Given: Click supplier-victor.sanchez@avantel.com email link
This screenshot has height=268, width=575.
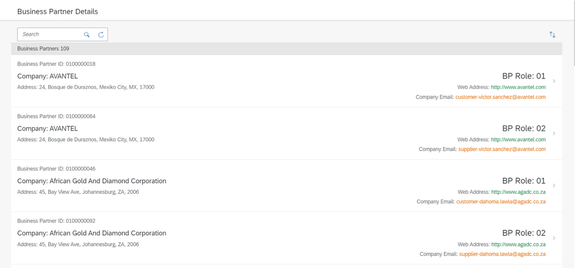Looking at the screenshot, I should (x=502, y=149).
